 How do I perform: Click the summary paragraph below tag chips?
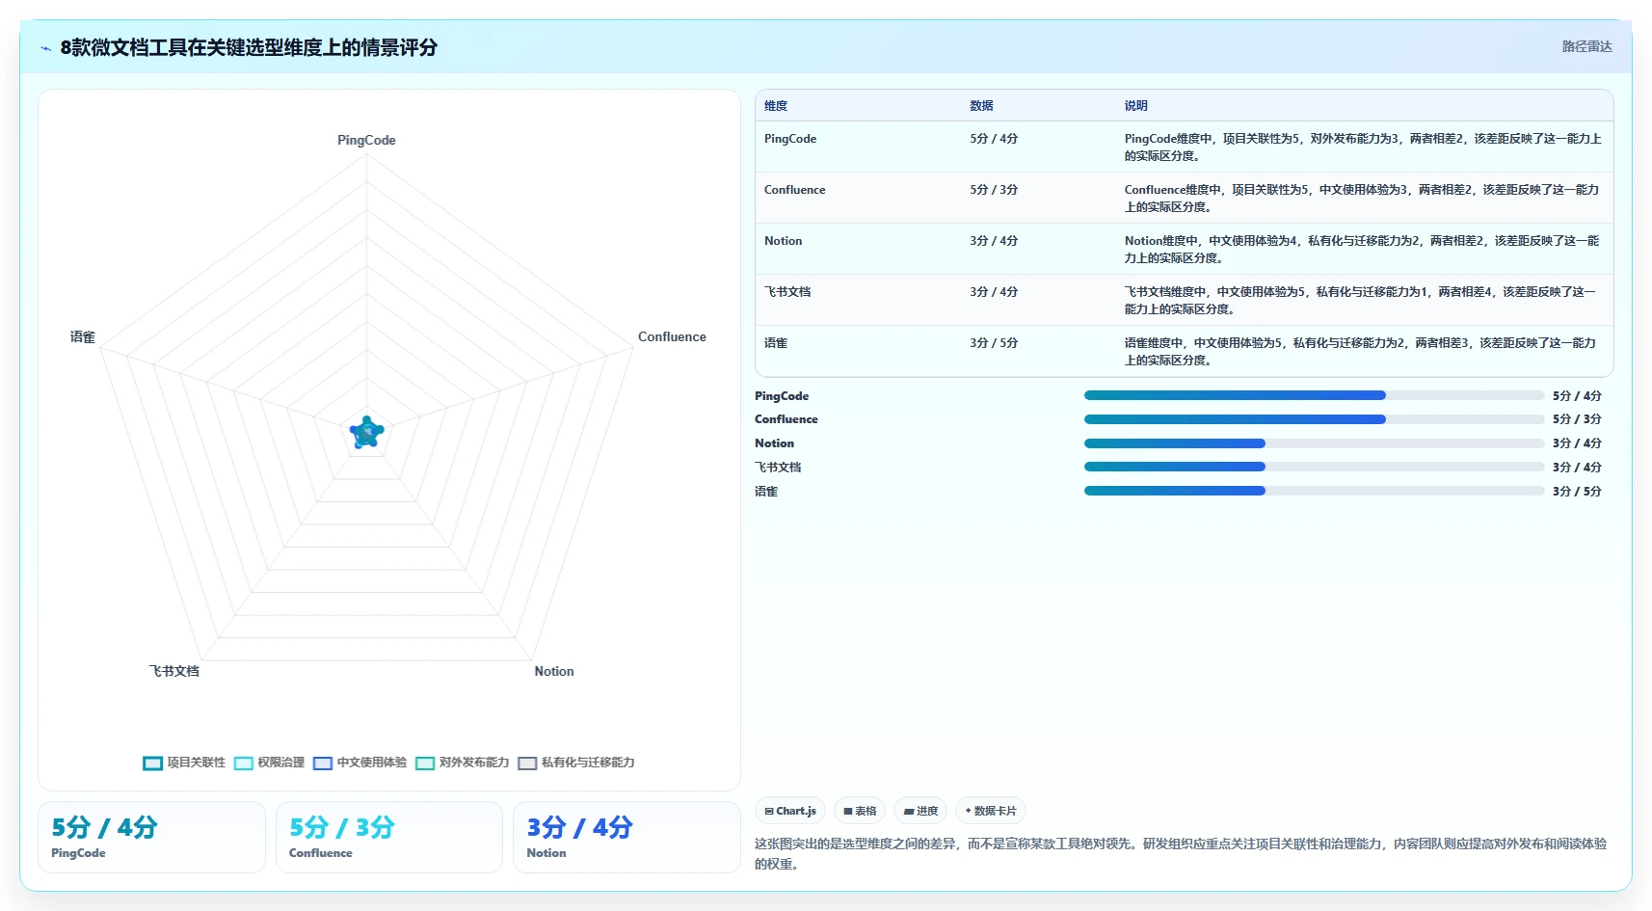pos(1181,853)
